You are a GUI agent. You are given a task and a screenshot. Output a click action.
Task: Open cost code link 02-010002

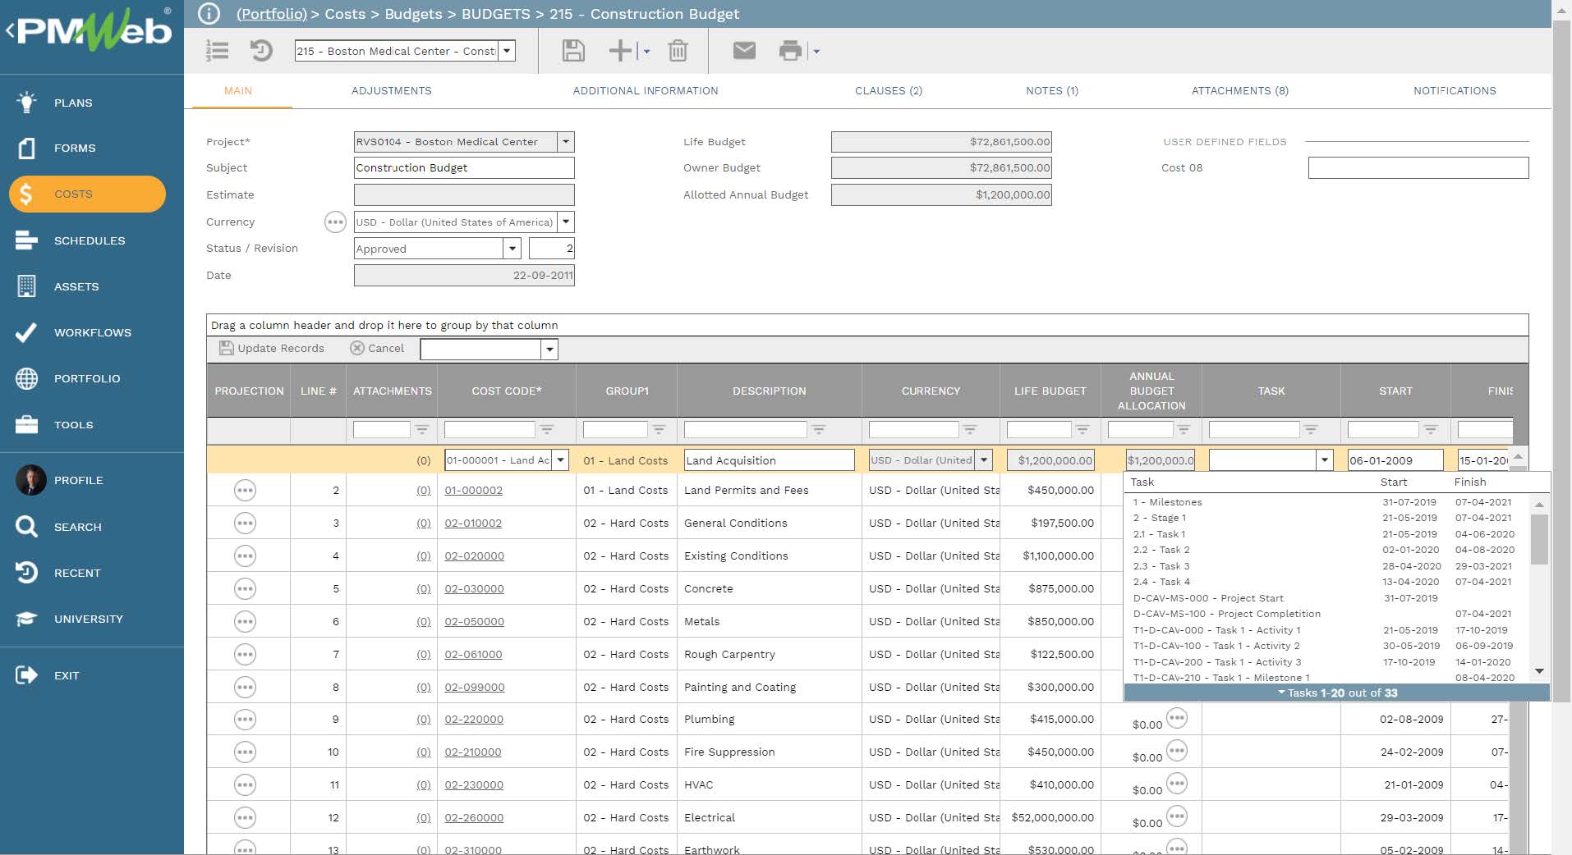473,524
